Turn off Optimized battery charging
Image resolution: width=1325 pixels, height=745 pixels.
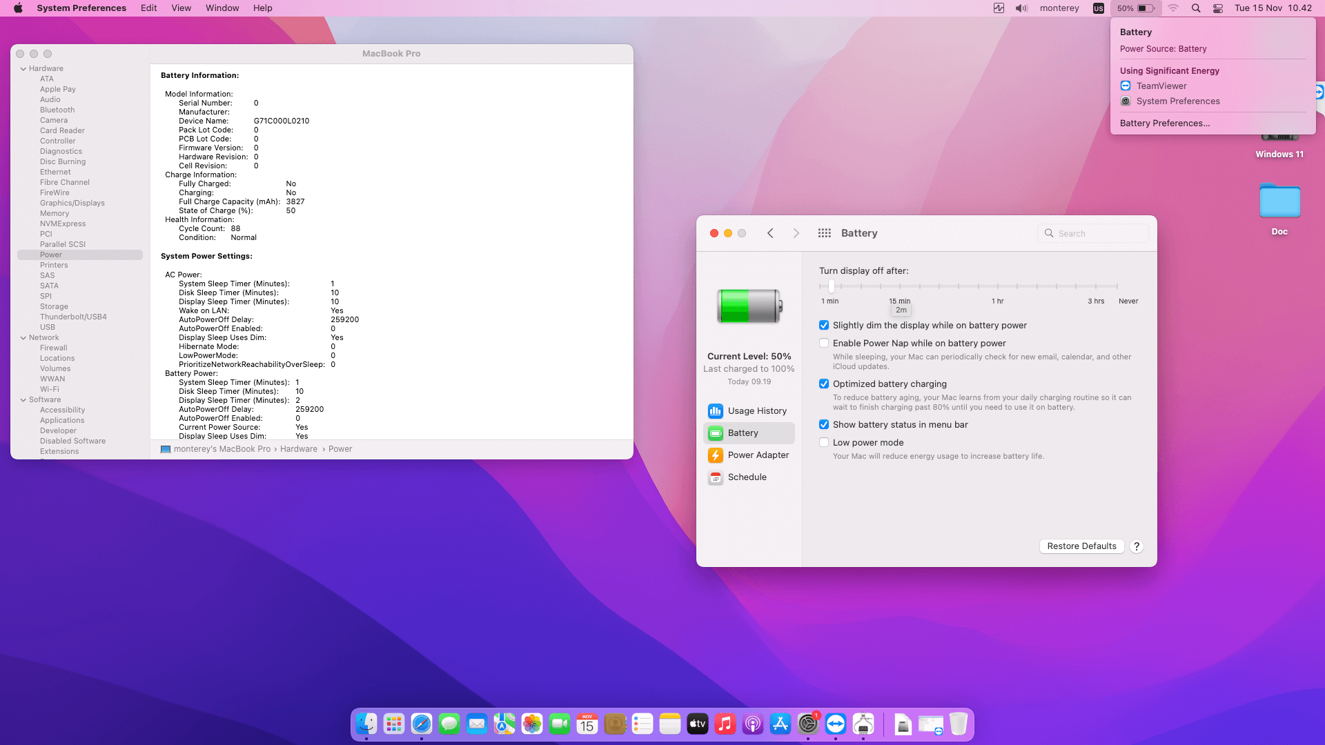[x=824, y=384]
